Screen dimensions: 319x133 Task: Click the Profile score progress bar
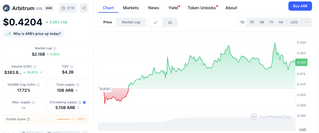pos(65,119)
